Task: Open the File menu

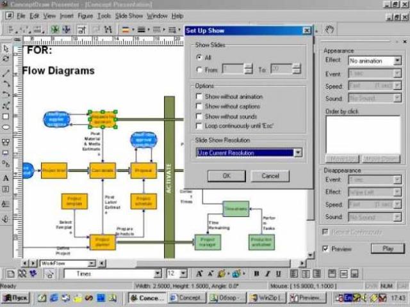Action: pos(21,16)
